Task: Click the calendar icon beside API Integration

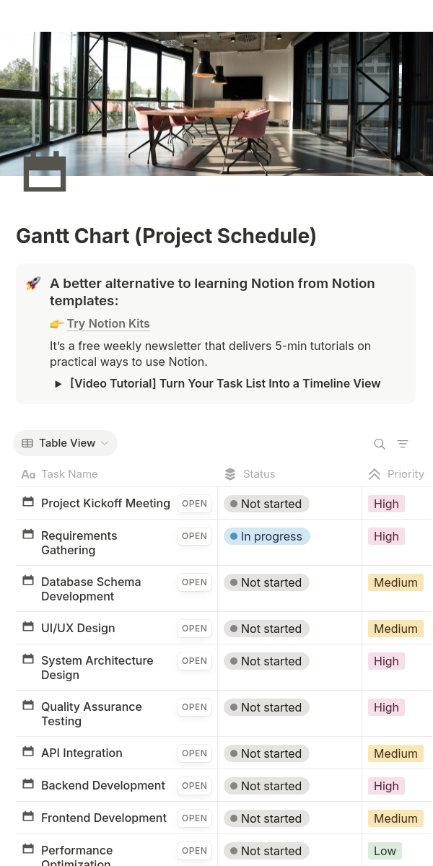Action: tap(28, 751)
